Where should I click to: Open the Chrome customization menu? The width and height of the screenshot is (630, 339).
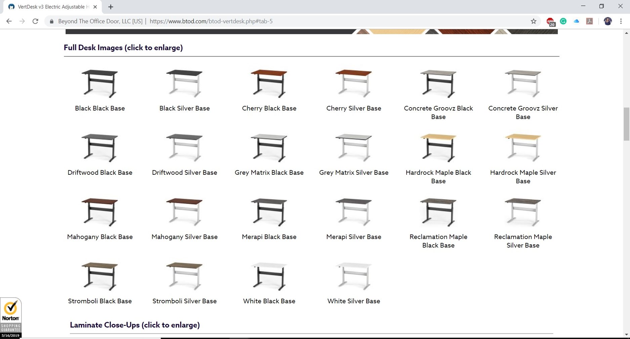621,21
